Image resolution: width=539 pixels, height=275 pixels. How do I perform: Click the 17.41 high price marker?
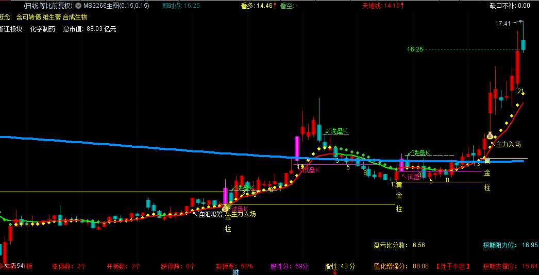[x=503, y=24]
